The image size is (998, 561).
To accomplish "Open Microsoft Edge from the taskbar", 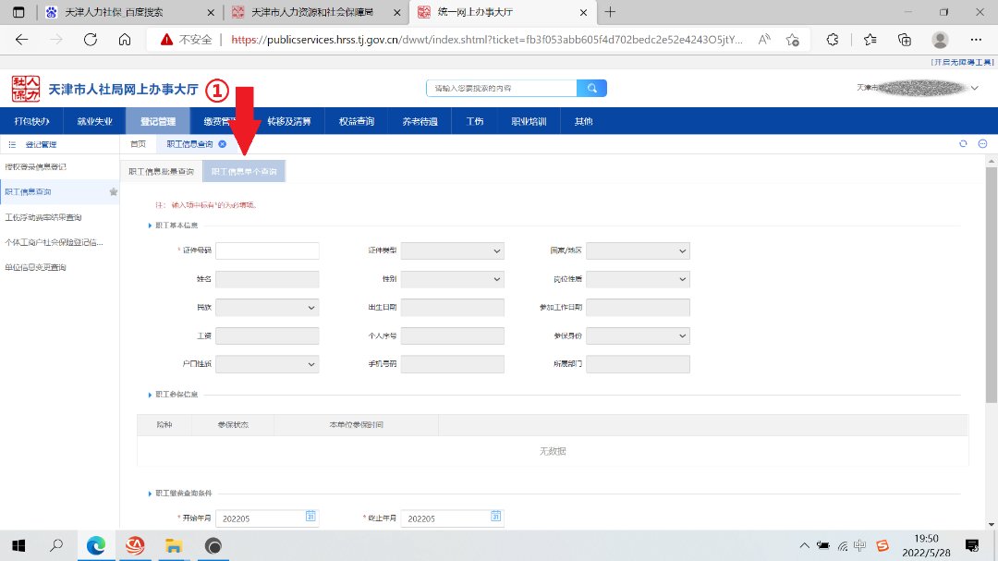I will [96, 545].
